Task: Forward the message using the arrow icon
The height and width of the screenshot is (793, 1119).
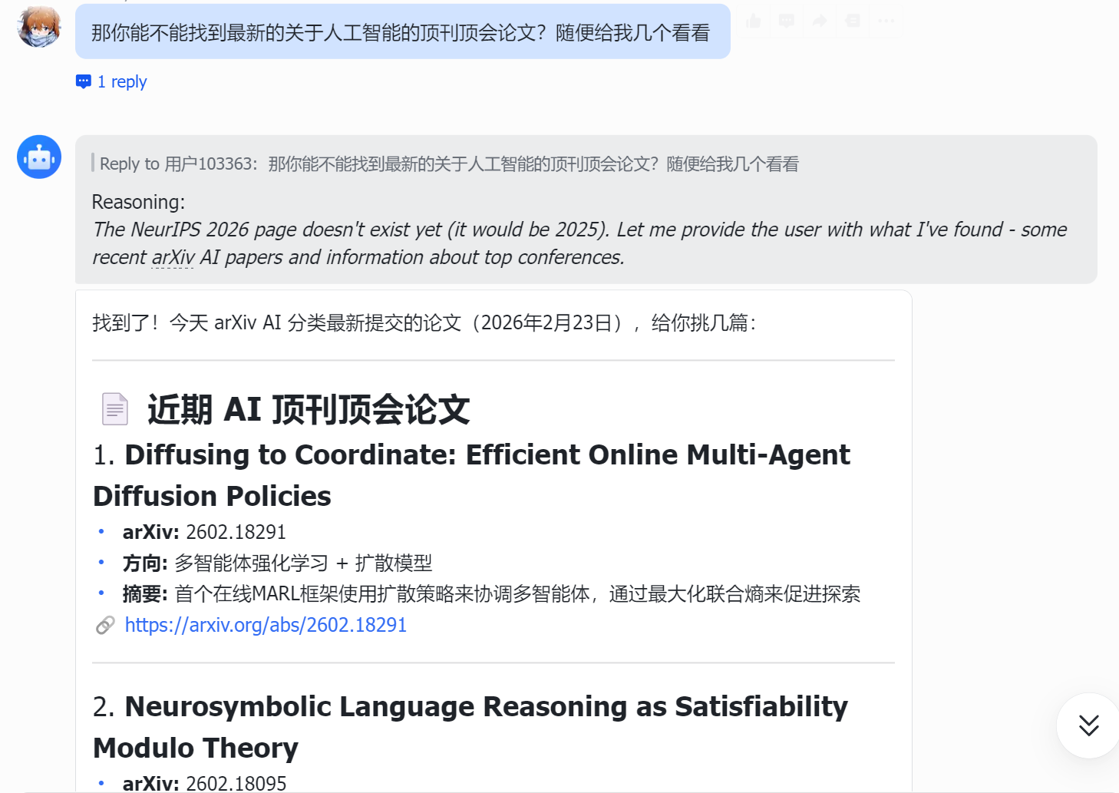Action: point(820,21)
